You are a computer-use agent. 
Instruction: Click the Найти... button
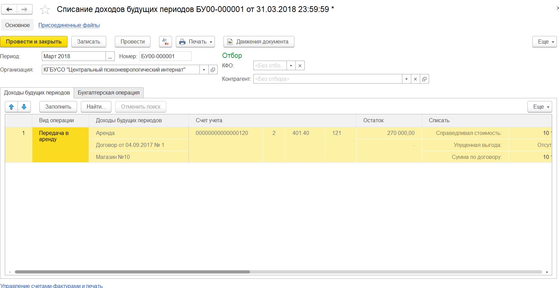pyautogui.click(x=96, y=107)
